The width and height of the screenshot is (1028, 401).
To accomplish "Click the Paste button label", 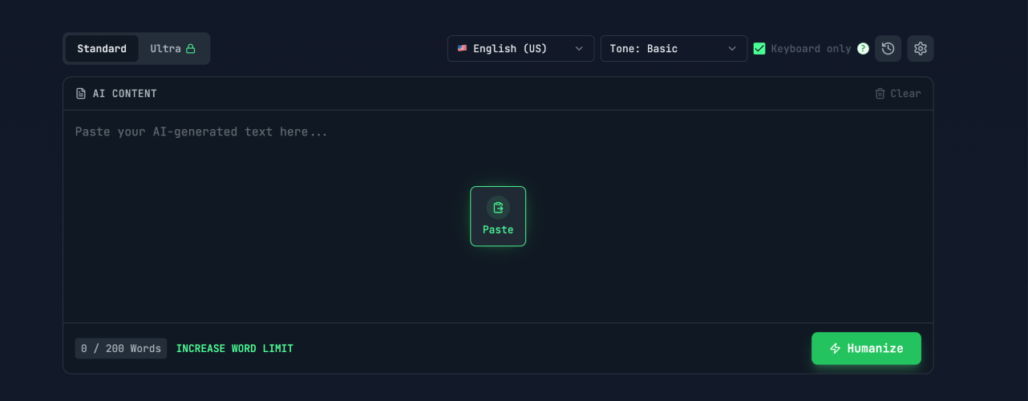I will [x=498, y=230].
